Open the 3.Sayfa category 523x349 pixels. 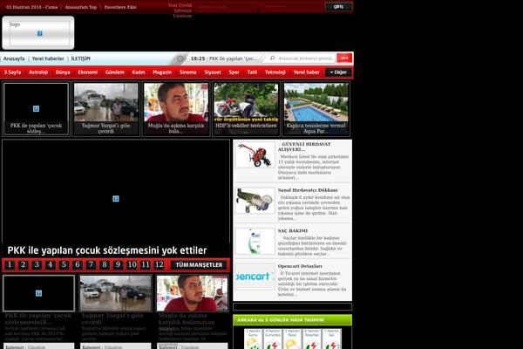(x=13, y=72)
